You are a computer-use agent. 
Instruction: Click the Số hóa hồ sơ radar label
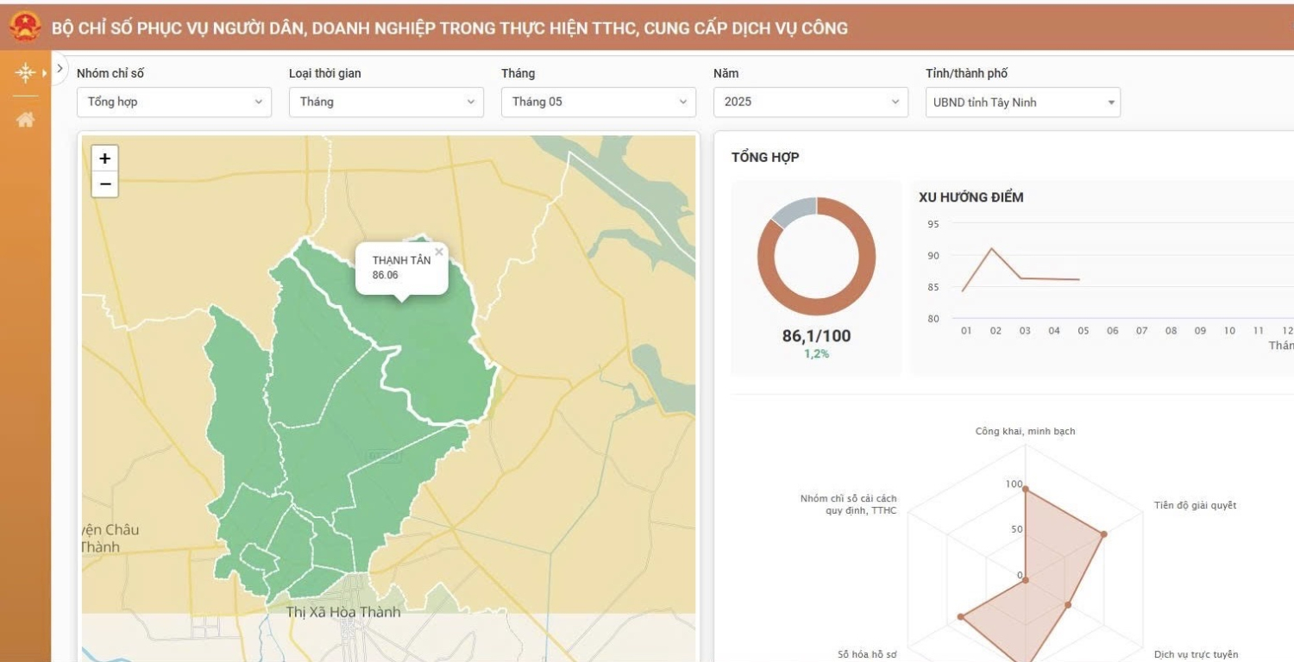[x=867, y=654]
